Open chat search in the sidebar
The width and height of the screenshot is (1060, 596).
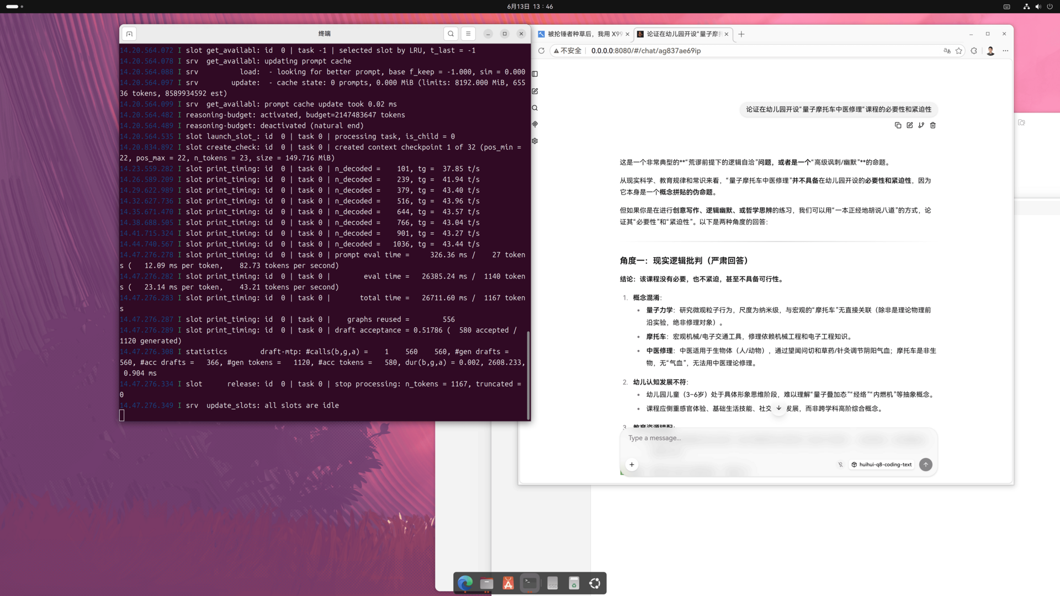tap(535, 108)
